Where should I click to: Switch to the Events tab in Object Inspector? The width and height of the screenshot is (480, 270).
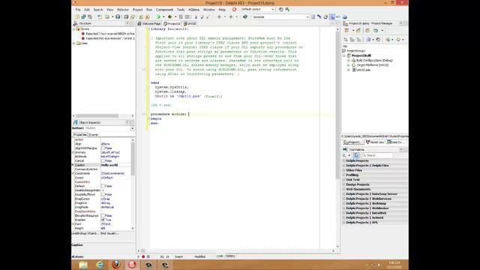click(93, 135)
